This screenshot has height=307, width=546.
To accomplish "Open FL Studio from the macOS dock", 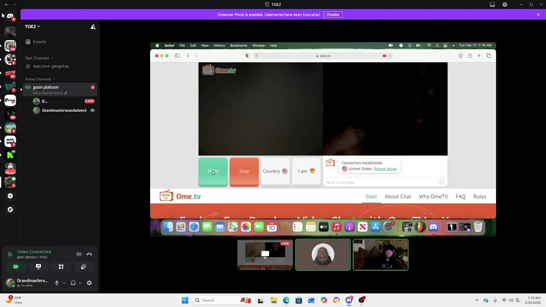I will (x=421, y=227).
